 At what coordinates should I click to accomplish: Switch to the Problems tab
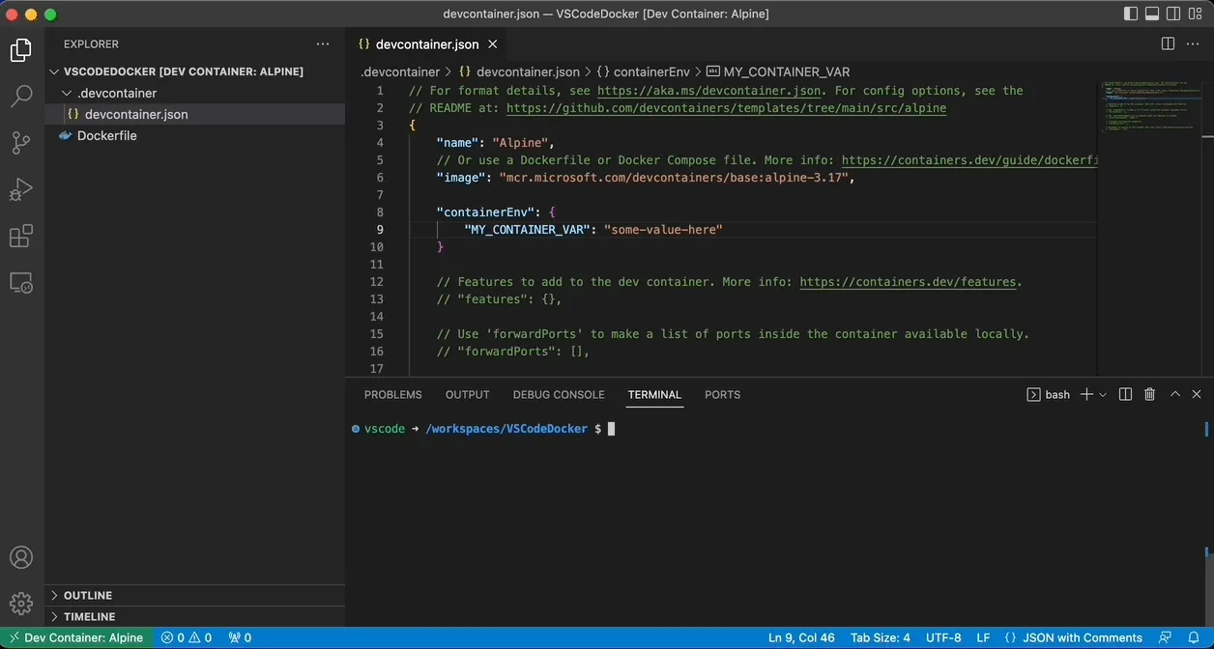tap(393, 394)
